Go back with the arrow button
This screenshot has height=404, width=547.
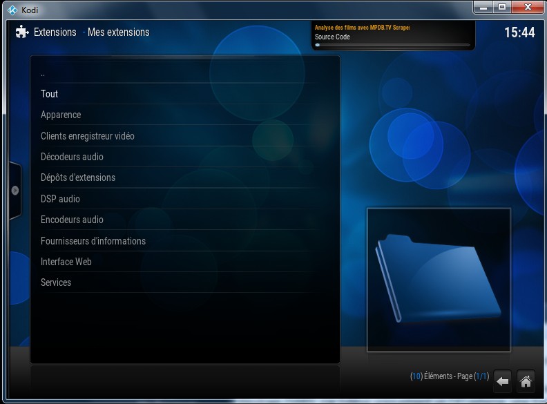pyautogui.click(x=502, y=381)
